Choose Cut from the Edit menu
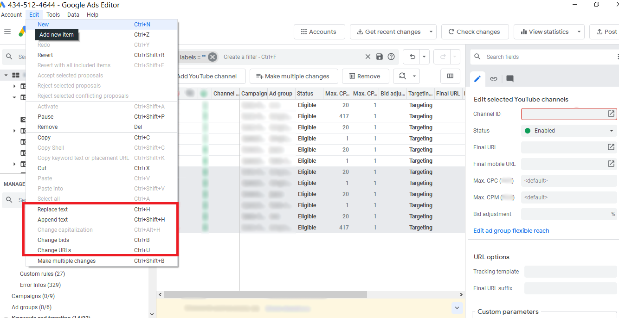This screenshot has height=318, width=619. 102,168
